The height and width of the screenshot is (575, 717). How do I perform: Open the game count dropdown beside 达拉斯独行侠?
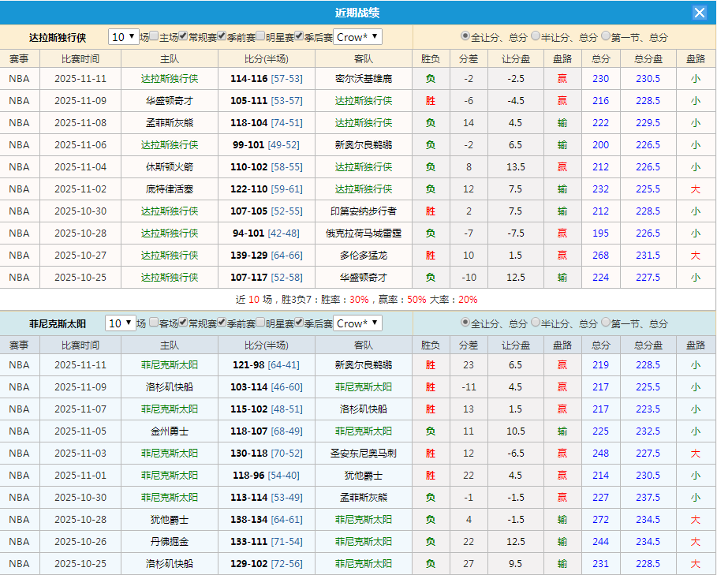coord(122,35)
